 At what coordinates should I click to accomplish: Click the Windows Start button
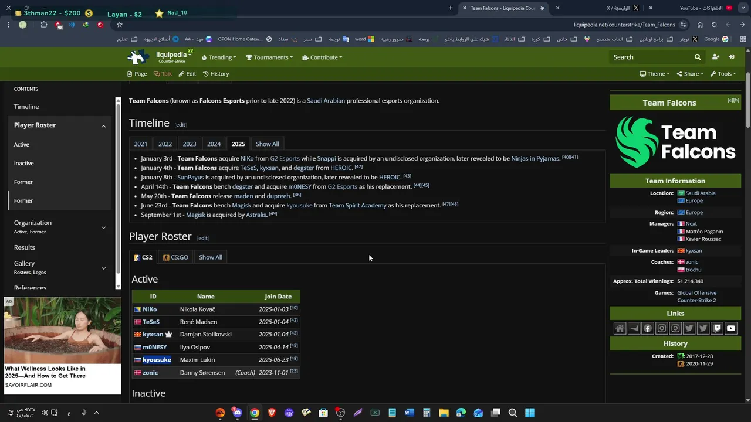pos(530,413)
